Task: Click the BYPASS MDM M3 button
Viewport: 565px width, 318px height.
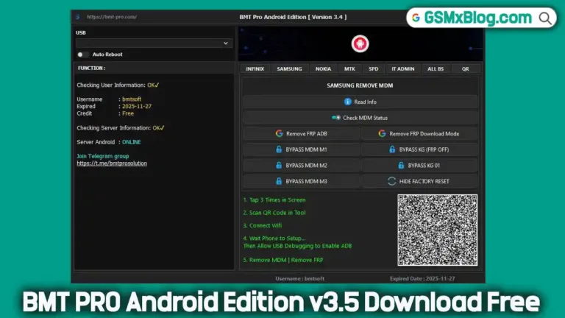Action: coord(301,181)
